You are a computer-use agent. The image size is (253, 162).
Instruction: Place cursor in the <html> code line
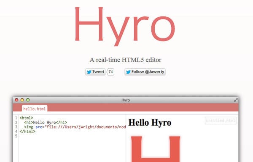(x=26, y=118)
